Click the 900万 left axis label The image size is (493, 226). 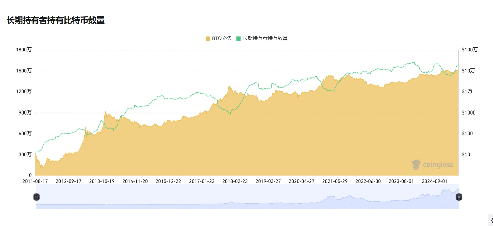pos(25,113)
